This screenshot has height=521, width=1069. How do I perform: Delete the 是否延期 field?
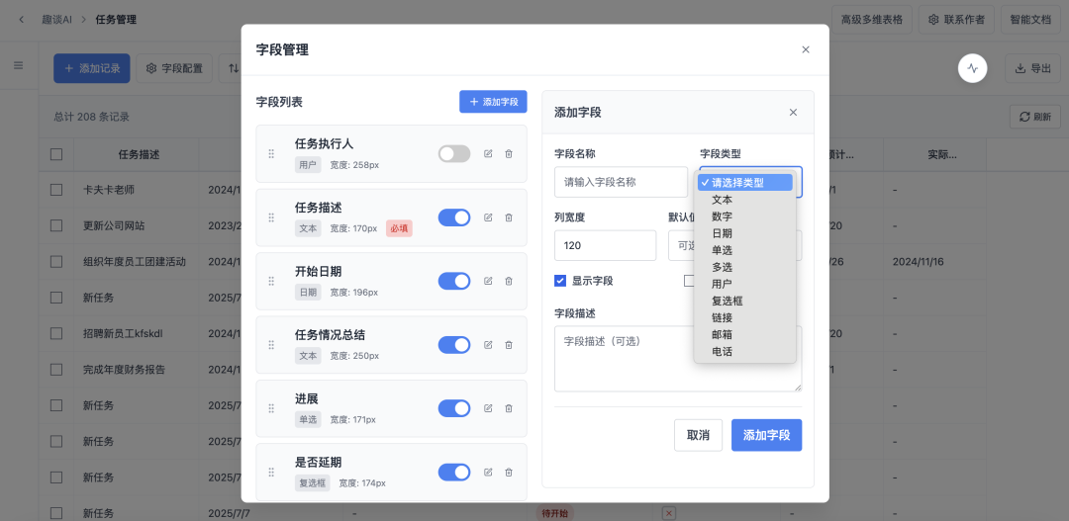coord(509,472)
